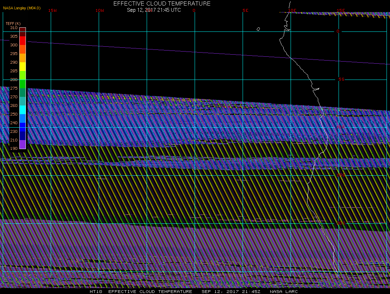The width and height of the screenshot is (390, 294).
Task: Click the equator 0 latitude label
Action: click(x=338, y=31)
